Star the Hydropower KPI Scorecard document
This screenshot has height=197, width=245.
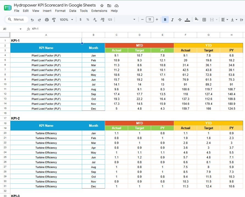coord(102,6)
